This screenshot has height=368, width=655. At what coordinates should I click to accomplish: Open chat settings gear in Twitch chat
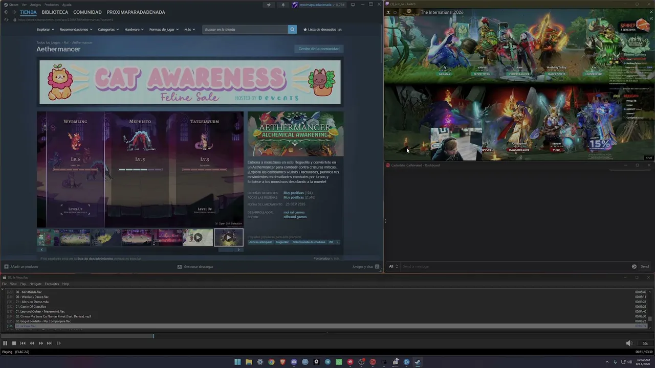coord(634,266)
